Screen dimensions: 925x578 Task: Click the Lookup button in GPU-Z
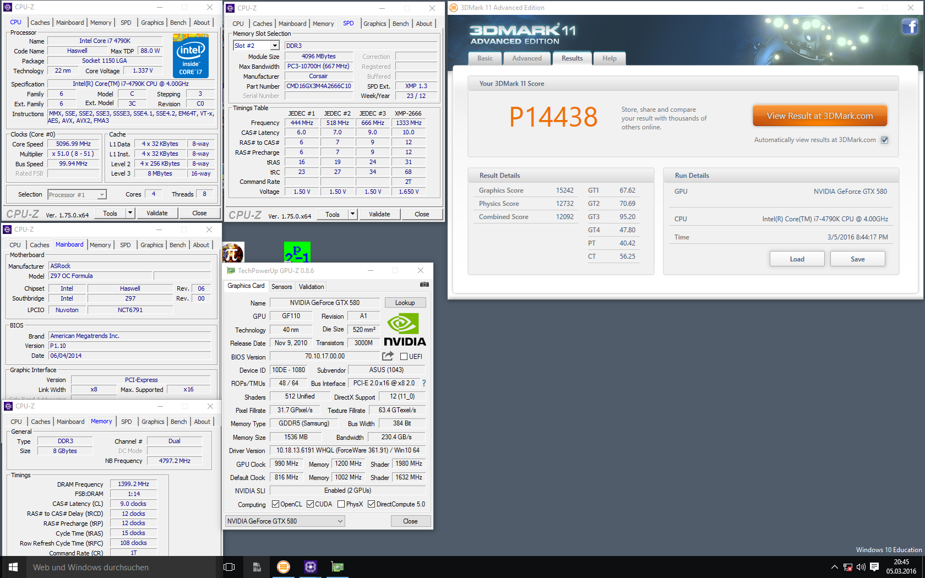(405, 303)
